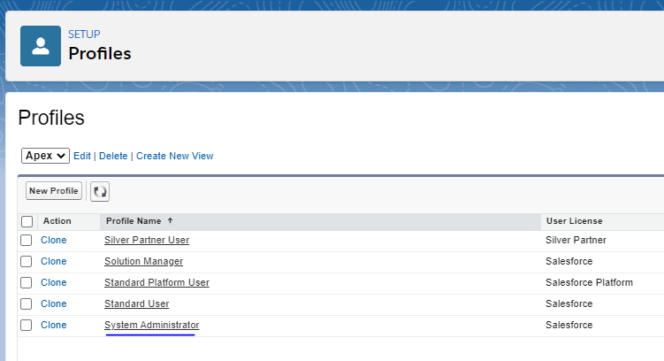Open the Create New View link
Viewport: 664px width, 361px height.
(x=174, y=156)
